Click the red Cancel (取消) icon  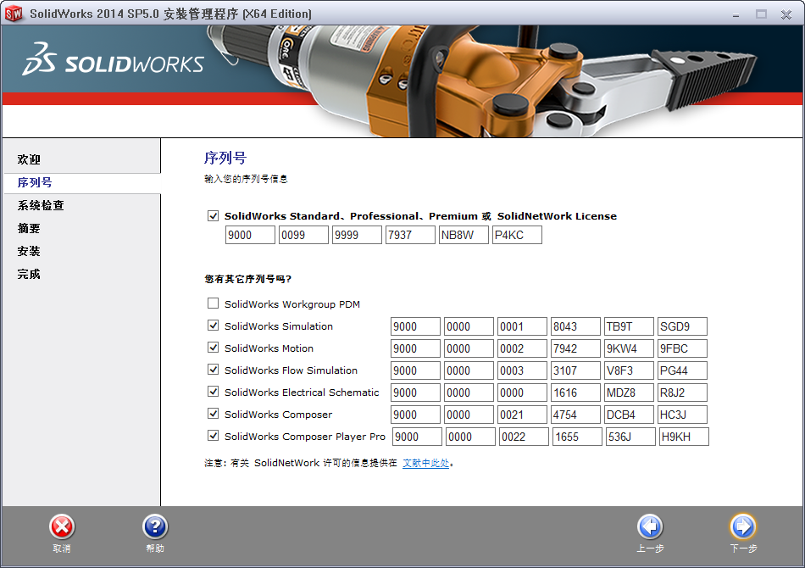[62, 527]
